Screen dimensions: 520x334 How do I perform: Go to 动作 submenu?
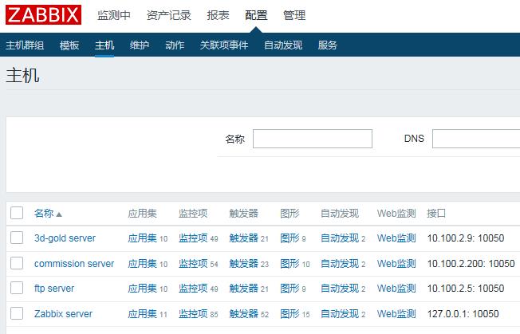coord(175,45)
